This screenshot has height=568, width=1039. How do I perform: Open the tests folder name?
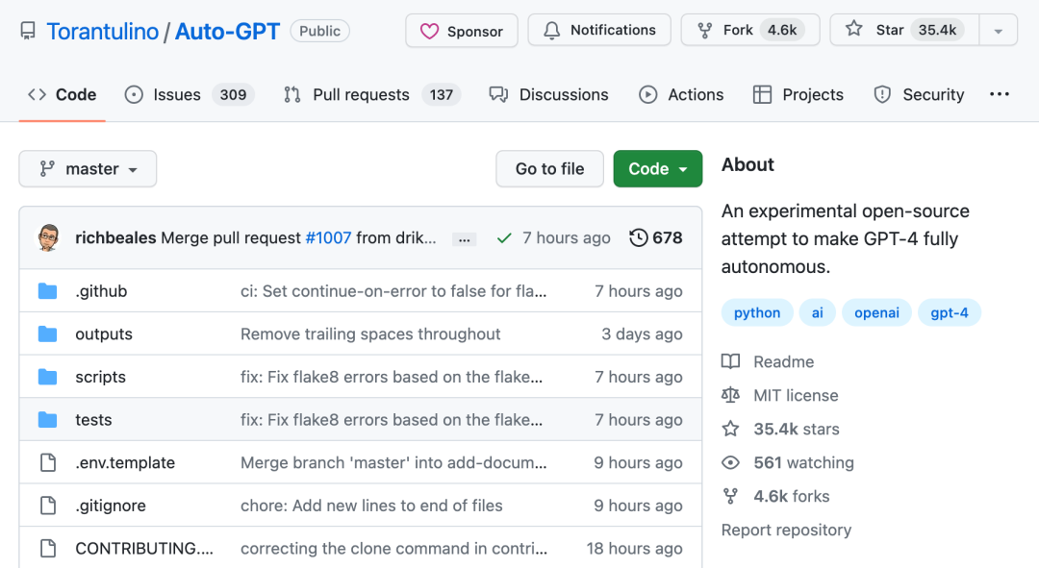pos(93,420)
